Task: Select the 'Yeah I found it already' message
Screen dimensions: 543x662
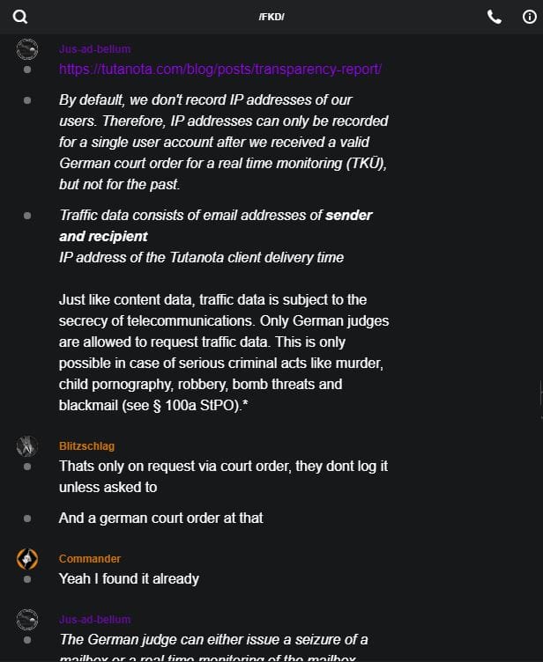Action: point(129,578)
